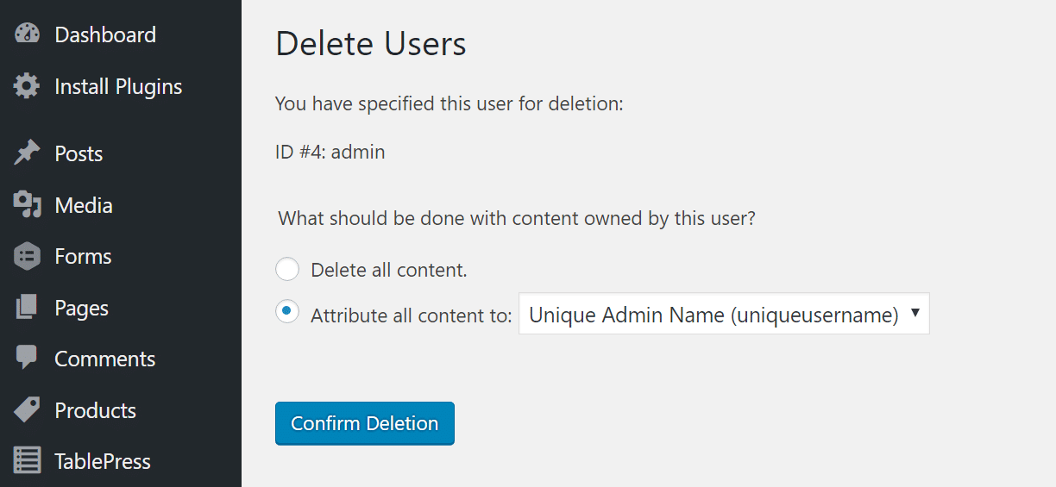
Task: Open the Posts menu item
Action: coord(79,153)
